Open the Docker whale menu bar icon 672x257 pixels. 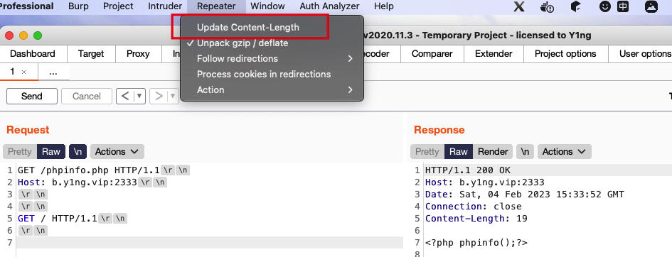tap(548, 6)
